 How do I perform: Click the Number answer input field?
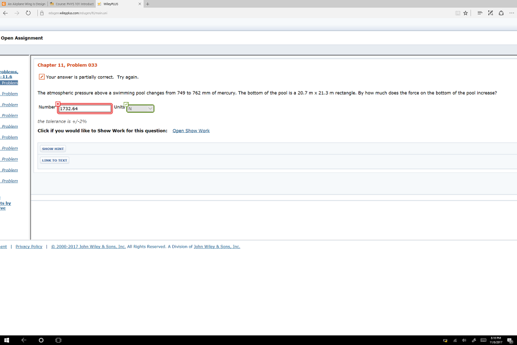coord(84,108)
